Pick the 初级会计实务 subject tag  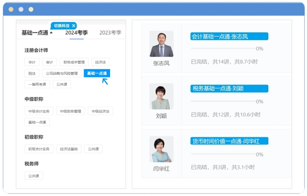pyautogui.click(x=39, y=149)
